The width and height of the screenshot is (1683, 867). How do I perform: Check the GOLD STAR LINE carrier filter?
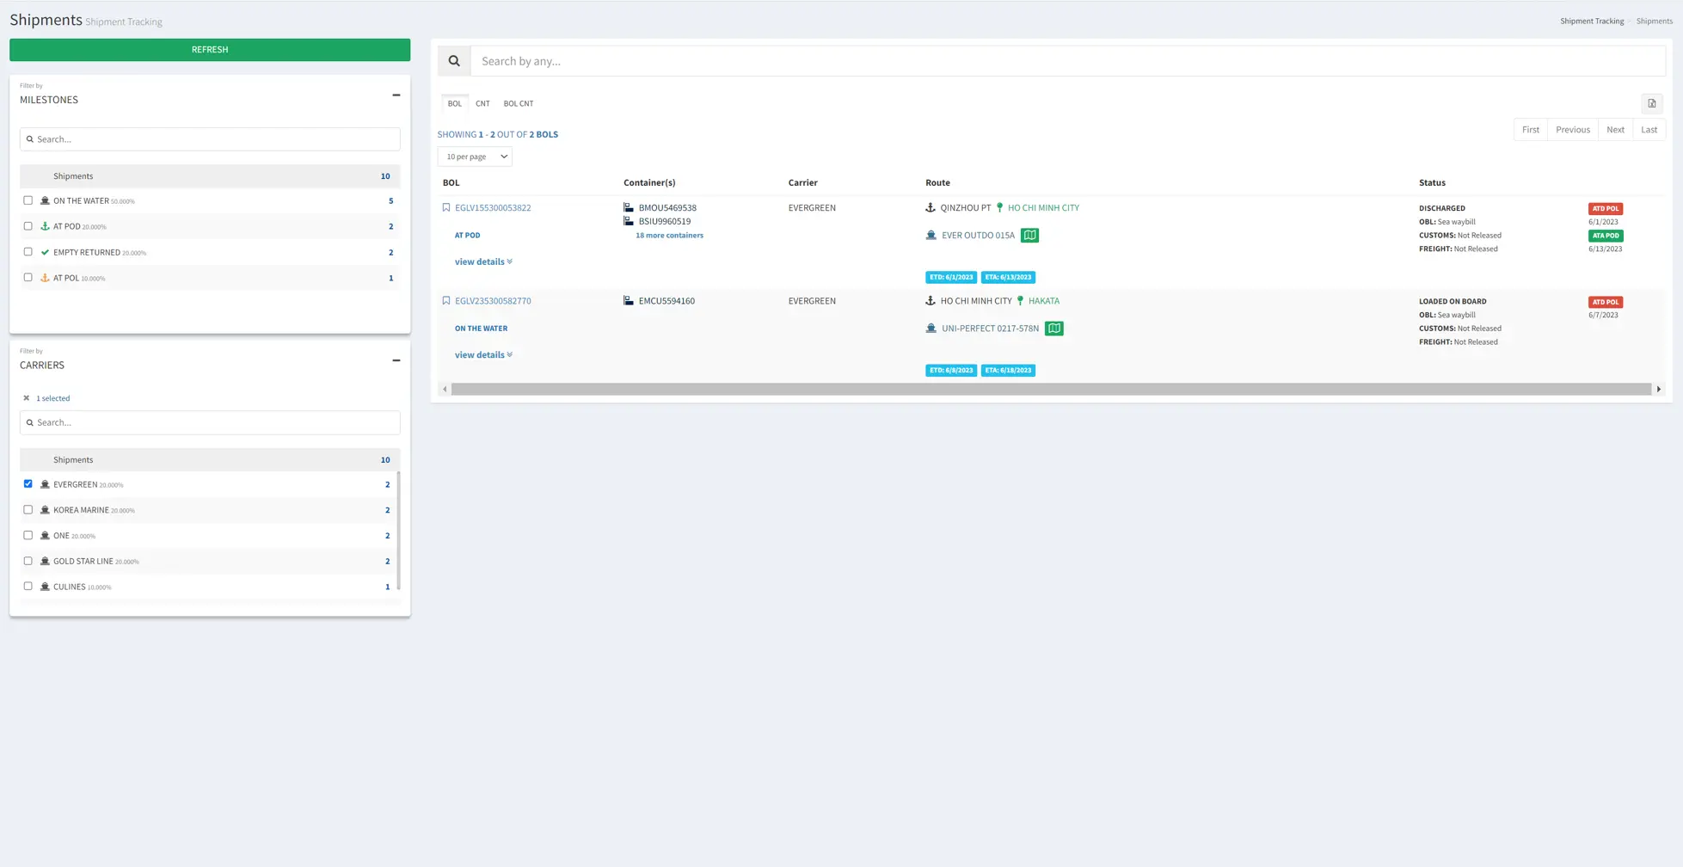click(x=28, y=561)
